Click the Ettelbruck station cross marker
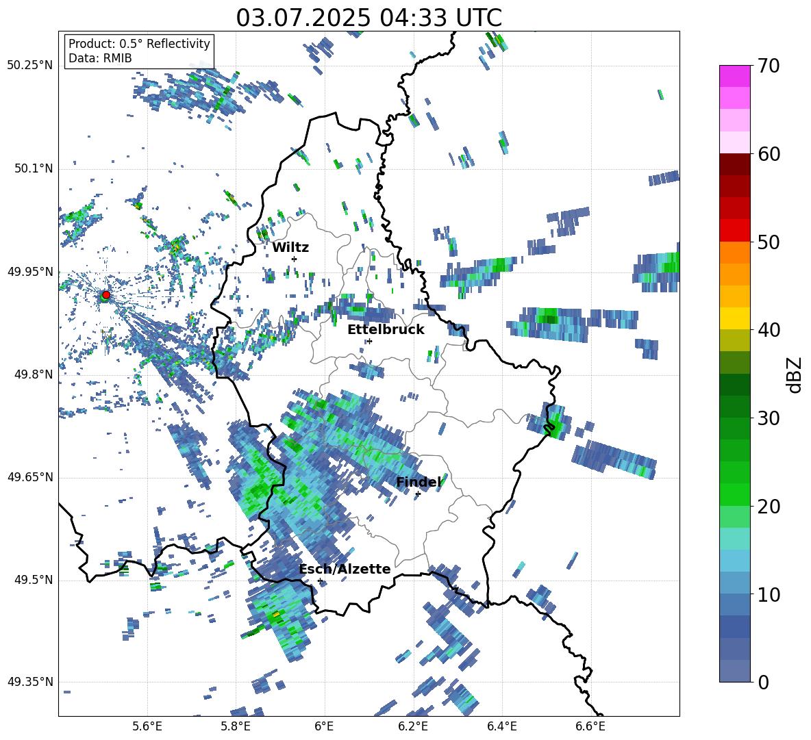Screen dimensions: 811x740 tap(369, 341)
